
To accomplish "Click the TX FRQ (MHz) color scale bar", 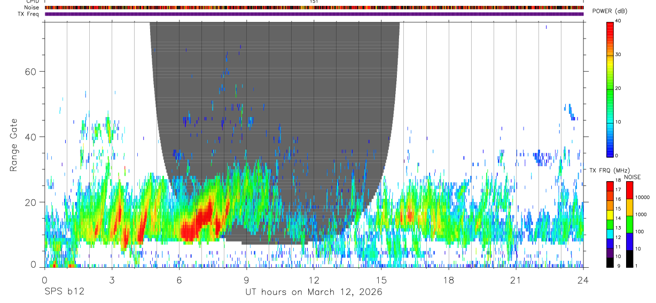I will pyautogui.click(x=610, y=224).
